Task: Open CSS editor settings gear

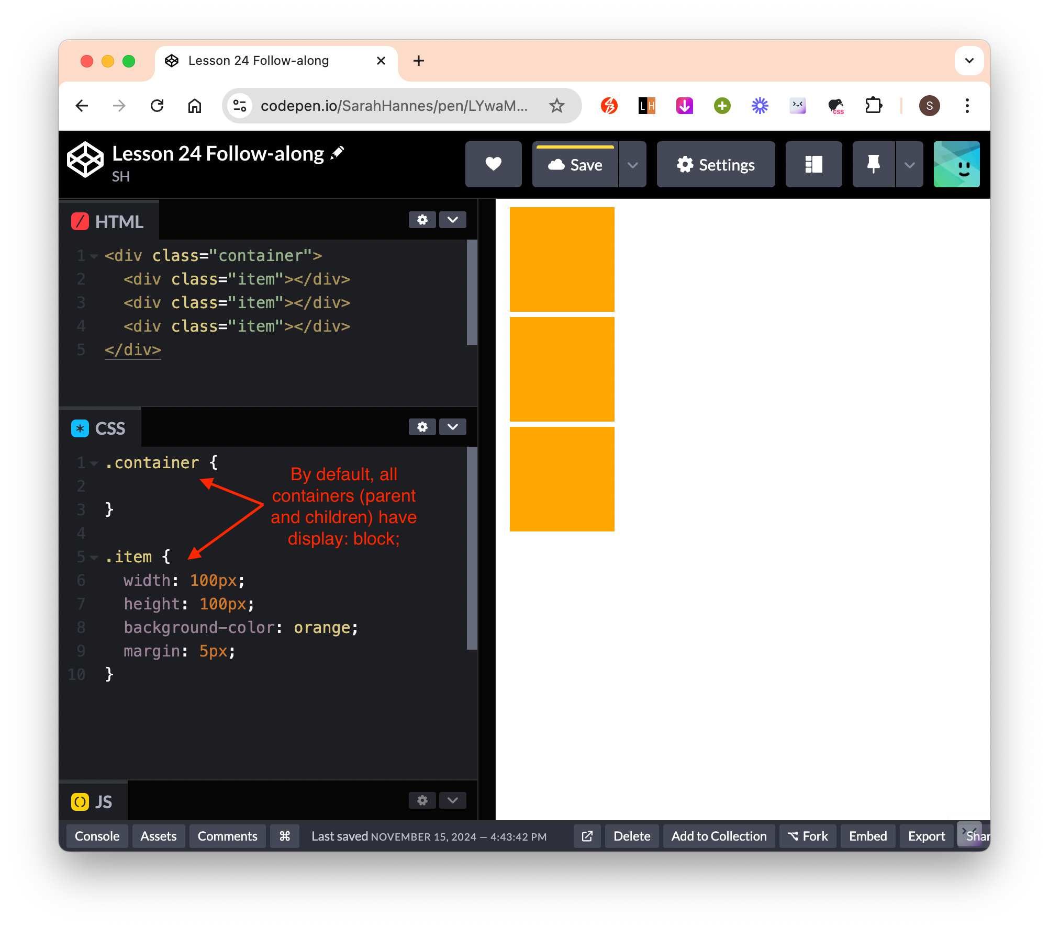Action: click(422, 427)
